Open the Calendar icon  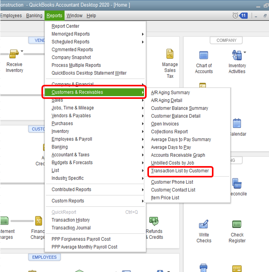coord(237,123)
